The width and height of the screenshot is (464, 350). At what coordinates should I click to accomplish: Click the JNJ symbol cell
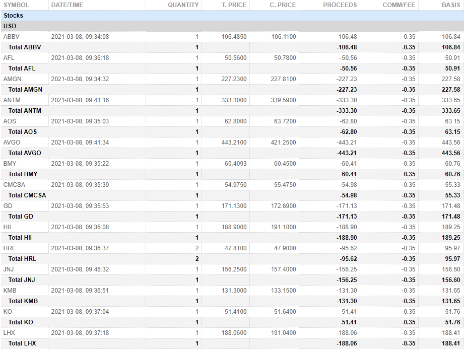[x=9, y=269]
